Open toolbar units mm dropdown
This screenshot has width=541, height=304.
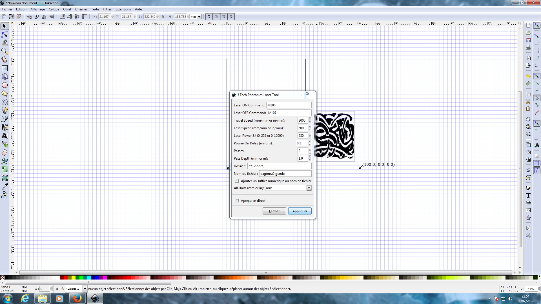click(199, 17)
